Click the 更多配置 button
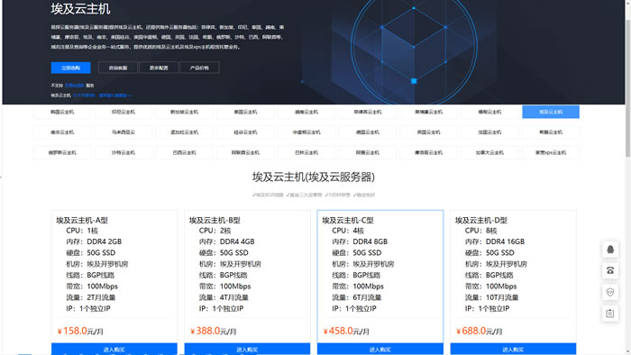This screenshot has width=631, height=355. coord(159,68)
